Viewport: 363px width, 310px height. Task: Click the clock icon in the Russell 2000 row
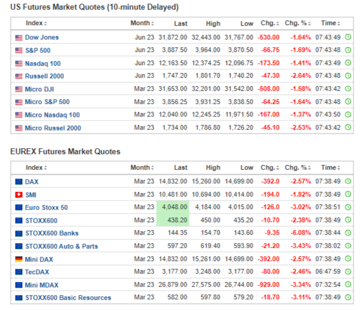pos(348,76)
